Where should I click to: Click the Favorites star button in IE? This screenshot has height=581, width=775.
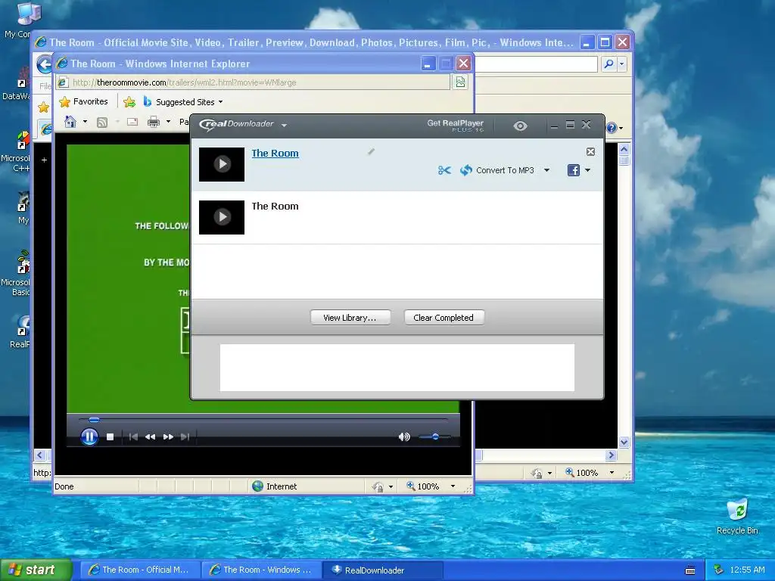click(83, 102)
